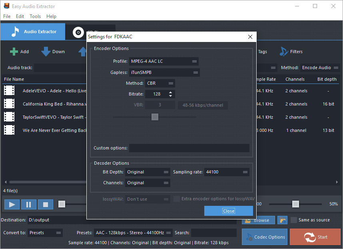Move selected file Down in list

52,51
